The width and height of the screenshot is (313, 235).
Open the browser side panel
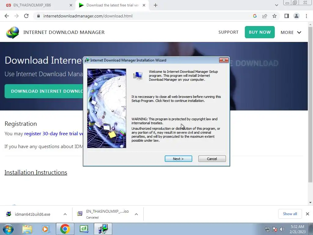(287, 16)
